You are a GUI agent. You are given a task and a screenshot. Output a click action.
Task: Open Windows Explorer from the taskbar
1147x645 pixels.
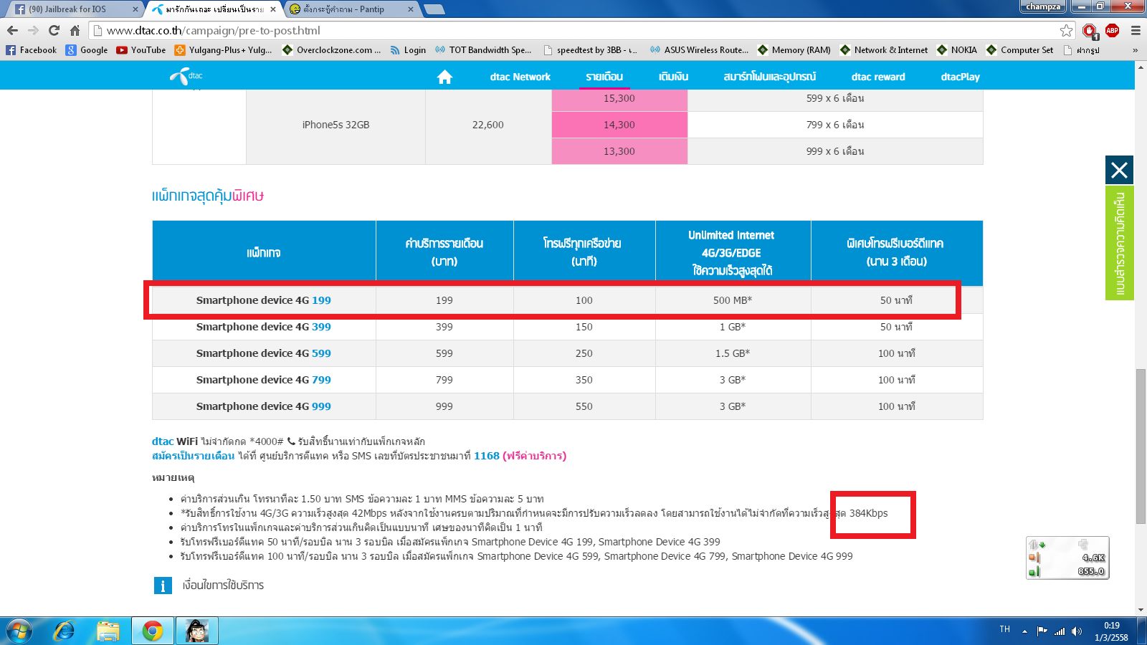(108, 631)
